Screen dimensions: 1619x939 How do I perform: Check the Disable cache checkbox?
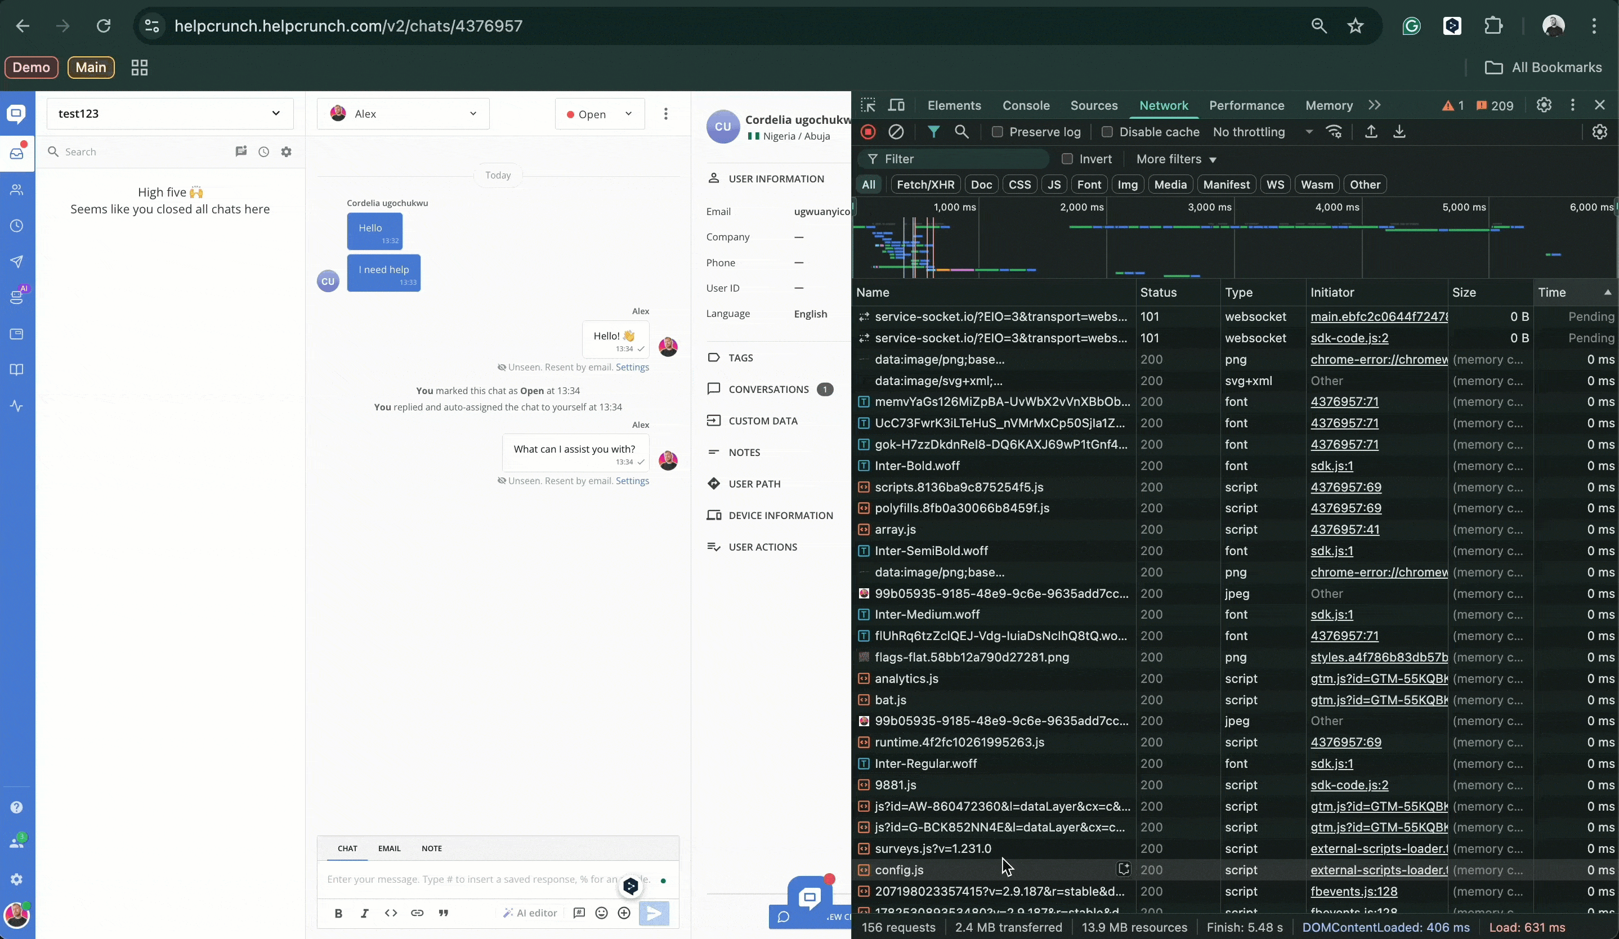(1107, 132)
